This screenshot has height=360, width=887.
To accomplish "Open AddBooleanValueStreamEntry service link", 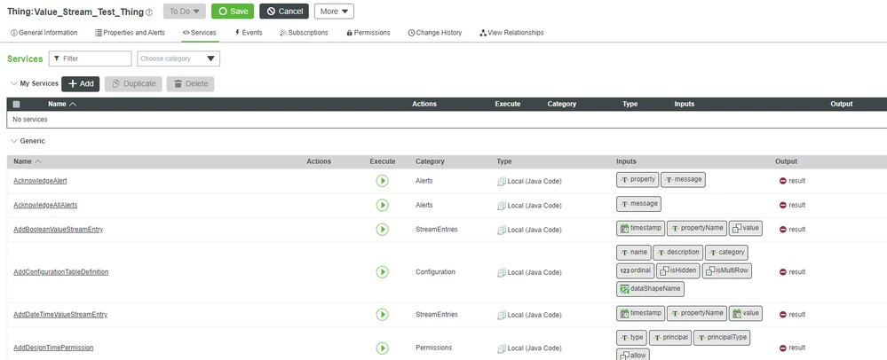I will (x=59, y=230).
